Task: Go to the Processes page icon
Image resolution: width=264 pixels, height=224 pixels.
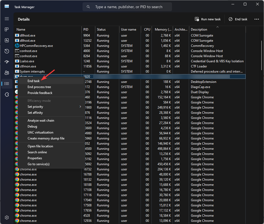Action: [x=7, y=30]
